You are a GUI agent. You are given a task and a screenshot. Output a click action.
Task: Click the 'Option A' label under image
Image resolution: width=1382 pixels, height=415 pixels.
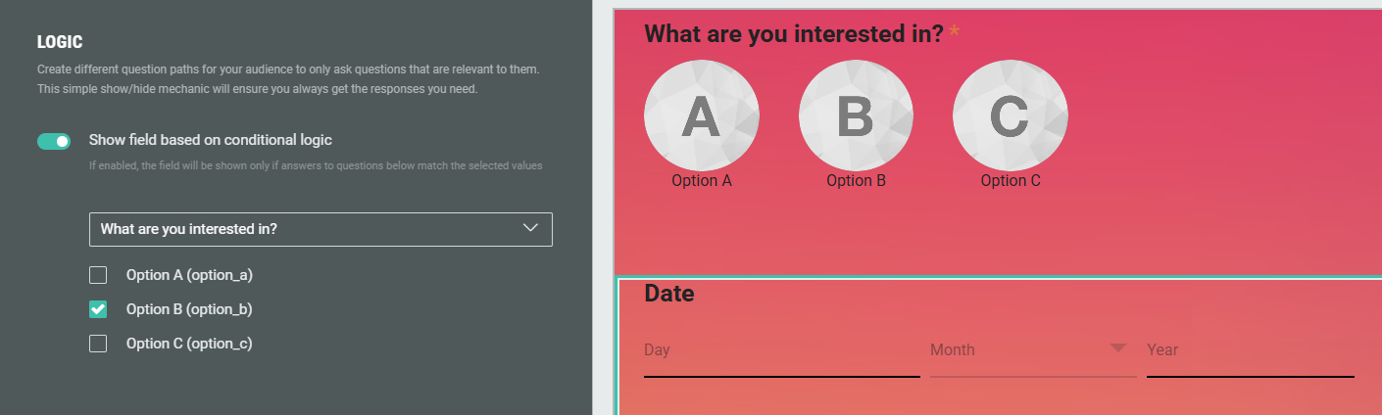[x=701, y=181]
